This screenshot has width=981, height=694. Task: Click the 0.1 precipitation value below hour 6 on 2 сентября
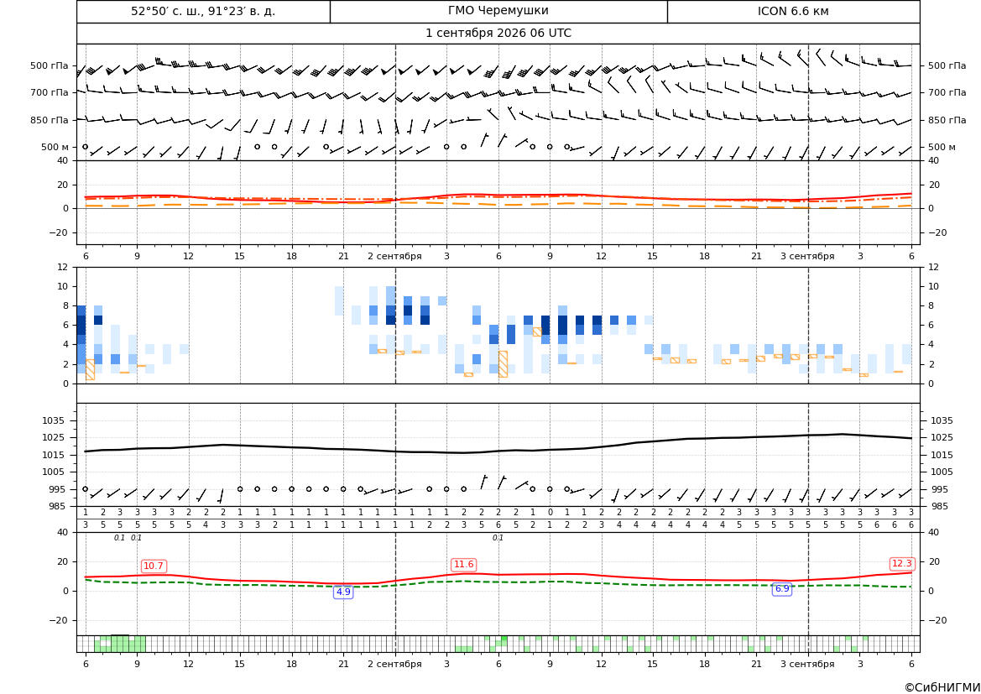(x=498, y=538)
